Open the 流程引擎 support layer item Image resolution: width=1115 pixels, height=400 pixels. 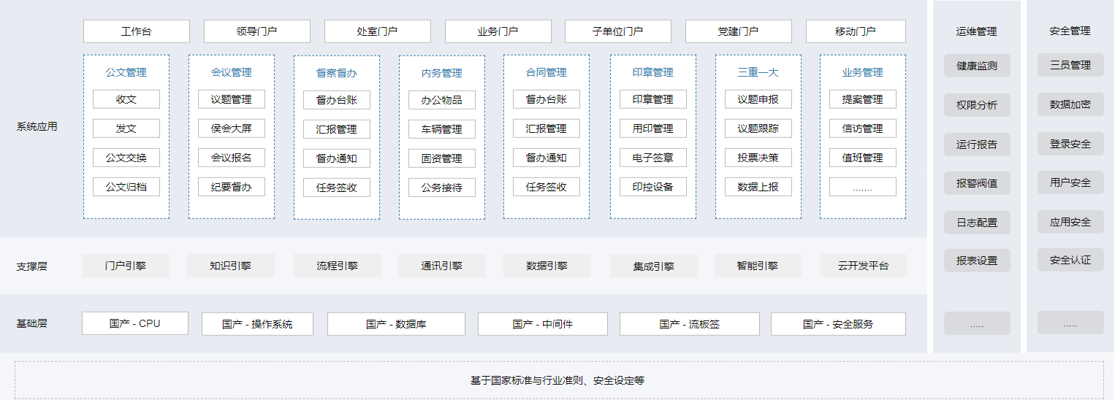(x=337, y=266)
